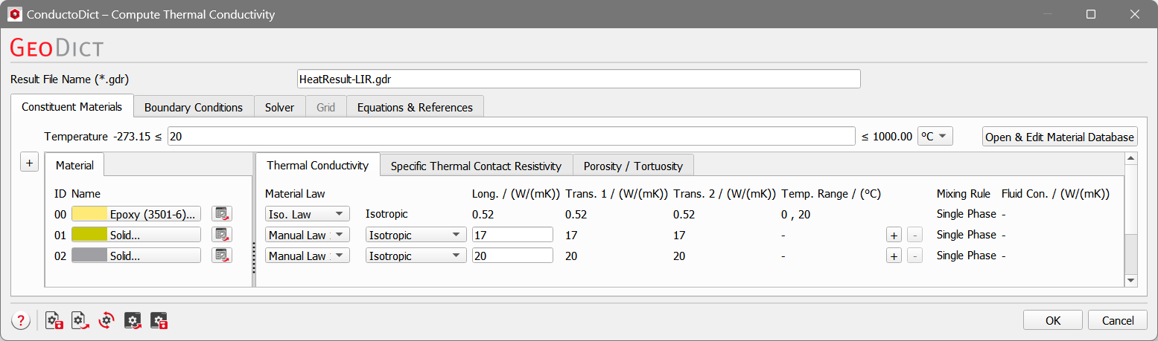Open the help question mark icon
The width and height of the screenshot is (1158, 341).
[x=20, y=320]
